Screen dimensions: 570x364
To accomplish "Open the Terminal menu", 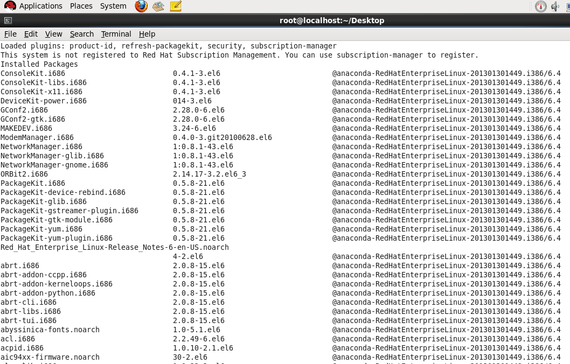I will [x=116, y=34].
